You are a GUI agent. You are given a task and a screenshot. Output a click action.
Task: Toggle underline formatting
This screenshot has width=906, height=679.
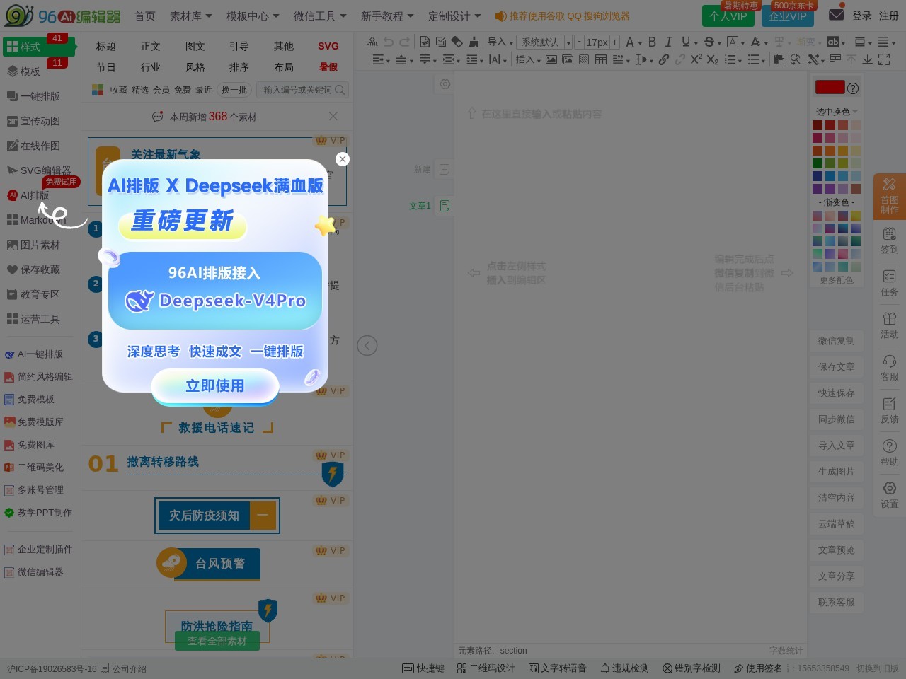click(685, 42)
